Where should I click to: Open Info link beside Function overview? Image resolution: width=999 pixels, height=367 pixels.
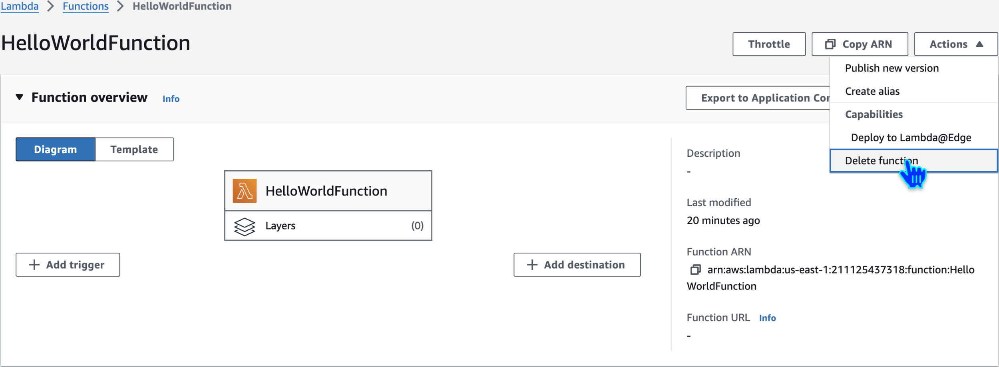[171, 99]
